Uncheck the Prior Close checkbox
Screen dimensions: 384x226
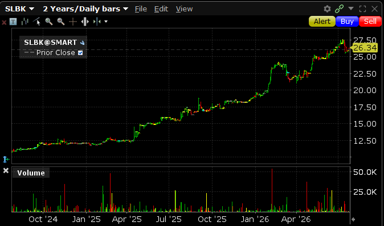tap(80, 53)
